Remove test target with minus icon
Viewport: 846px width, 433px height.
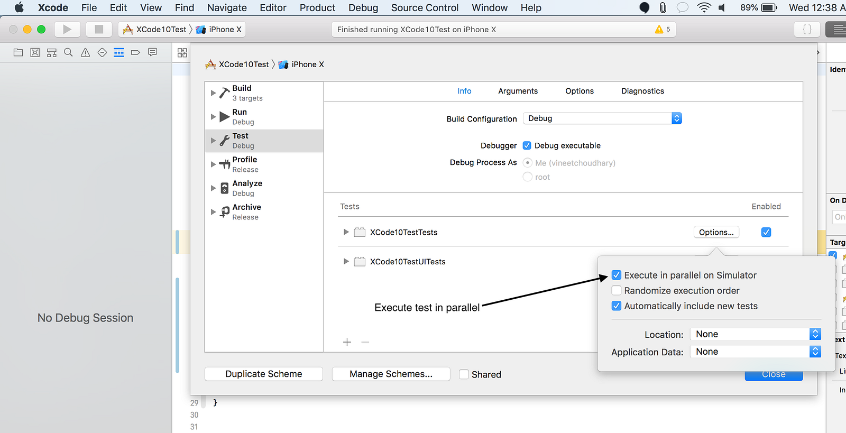[365, 342]
